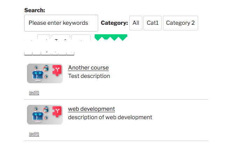Open the Another course link
Image resolution: width=237 pixels, height=143 pixels.
pyautogui.click(x=88, y=68)
